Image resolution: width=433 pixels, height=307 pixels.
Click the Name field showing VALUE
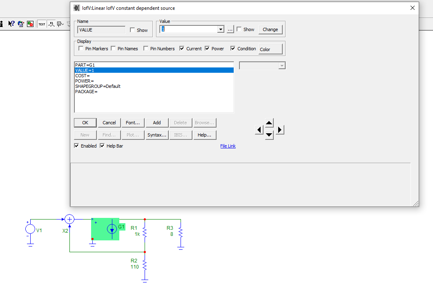101,30
